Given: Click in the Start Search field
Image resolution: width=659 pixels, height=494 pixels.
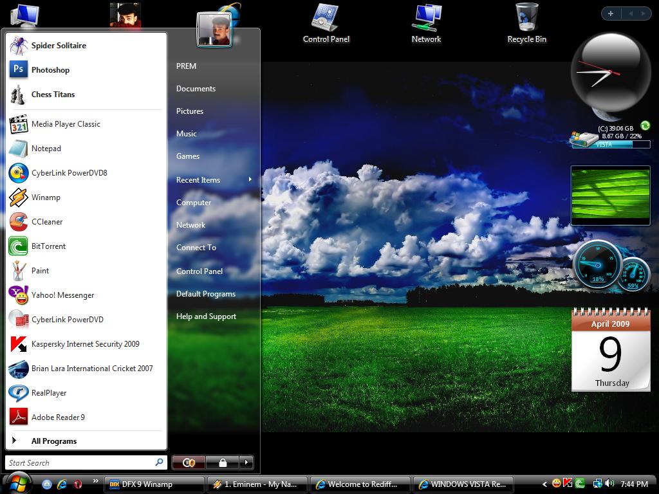Looking at the screenshot, I should [80, 462].
